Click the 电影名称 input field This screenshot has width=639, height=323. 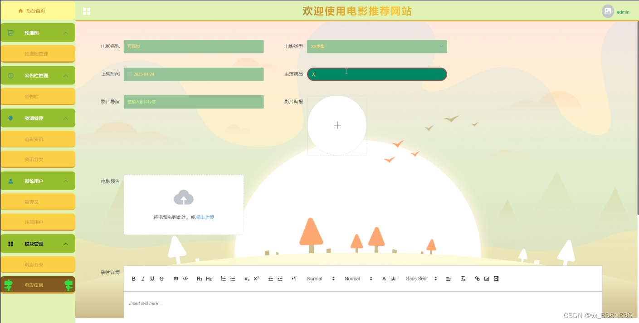[x=194, y=46]
